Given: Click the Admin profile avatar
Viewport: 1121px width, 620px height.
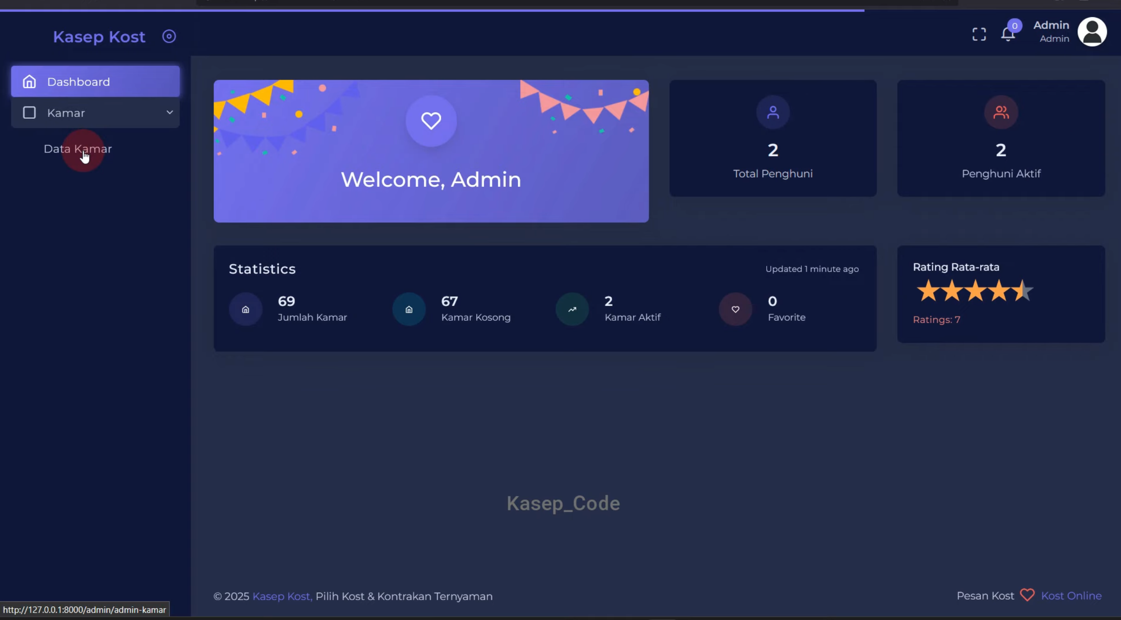Looking at the screenshot, I should coord(1092,32).
